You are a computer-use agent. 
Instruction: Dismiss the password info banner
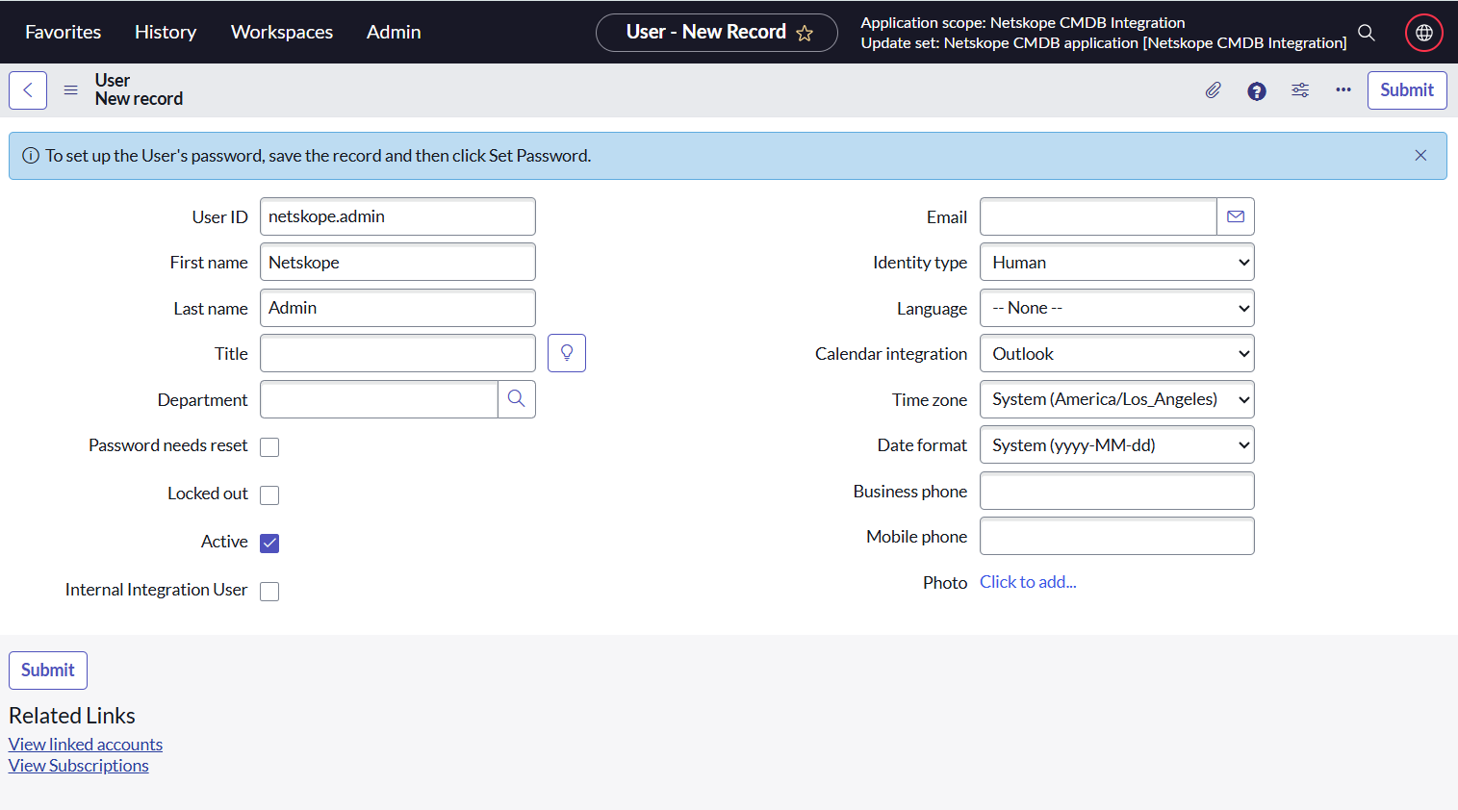1420,156
